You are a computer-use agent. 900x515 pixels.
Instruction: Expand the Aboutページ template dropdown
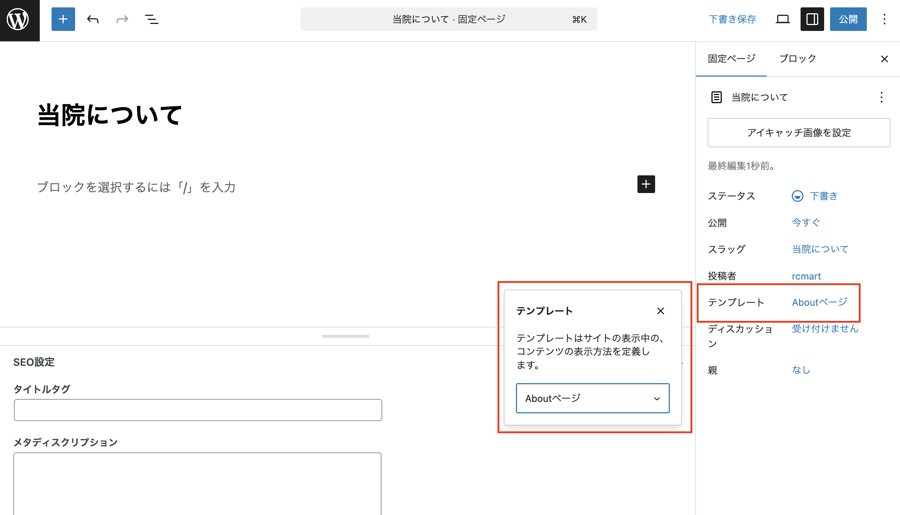[593, 398]
